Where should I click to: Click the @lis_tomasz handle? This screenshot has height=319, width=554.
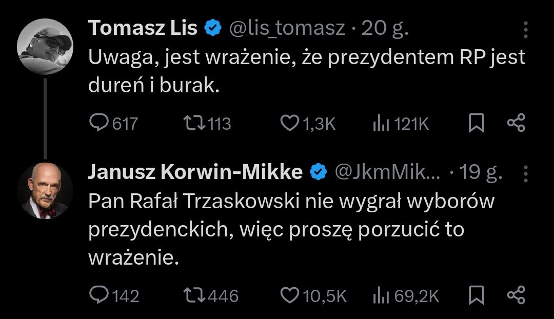(286, 29)
